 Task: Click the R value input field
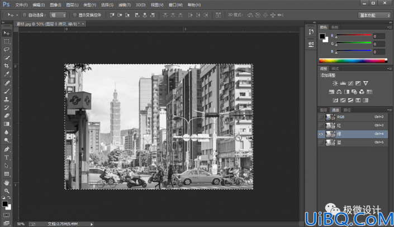pyautogui.click(x=379, y=36)
